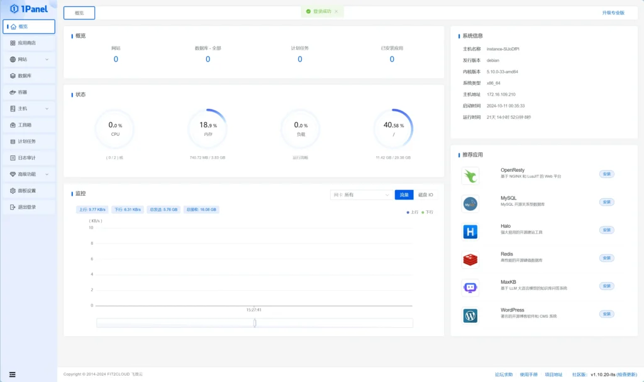The image size is (644, 382).
Task: Open 数据库 database icon
Action: coord(13,76)
